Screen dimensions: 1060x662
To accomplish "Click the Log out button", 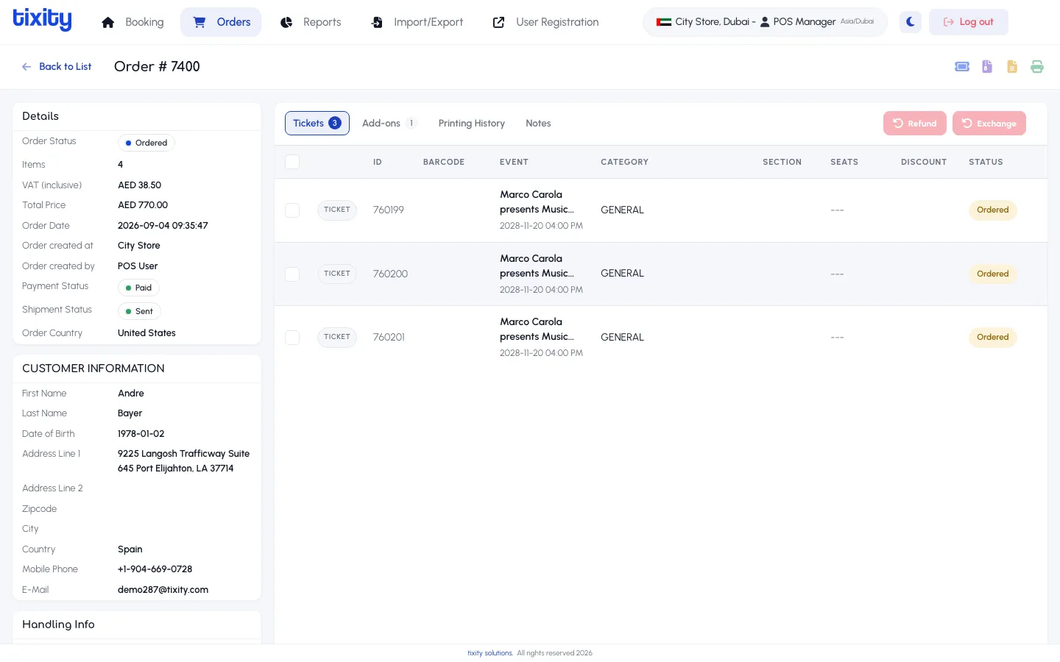I will pos(969,22).
